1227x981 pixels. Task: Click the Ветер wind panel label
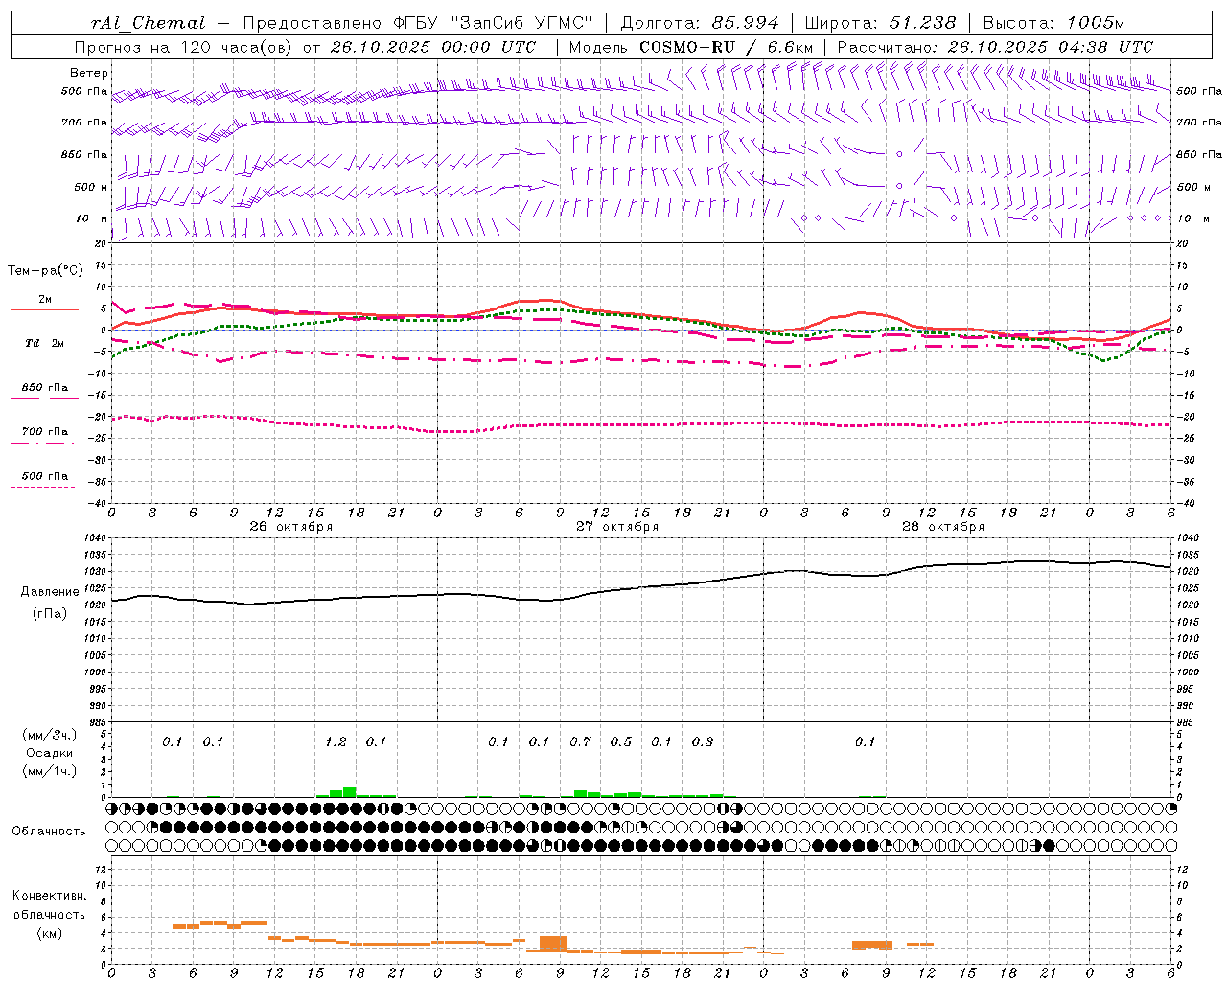89,73
